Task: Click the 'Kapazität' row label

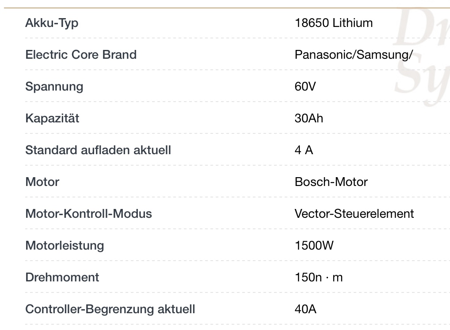Action: [x=52, y=118]
